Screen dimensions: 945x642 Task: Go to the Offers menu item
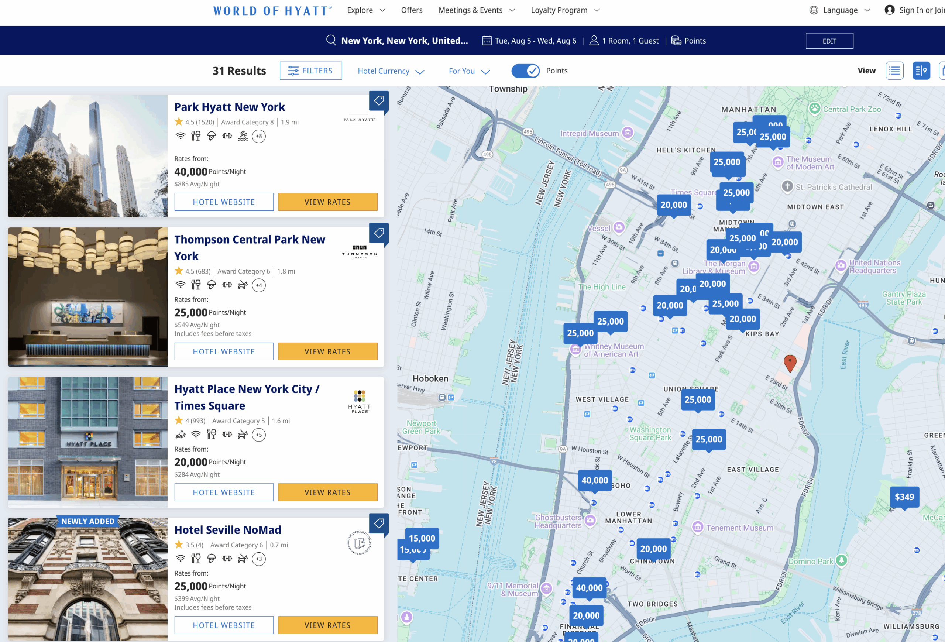coord(412,10)
